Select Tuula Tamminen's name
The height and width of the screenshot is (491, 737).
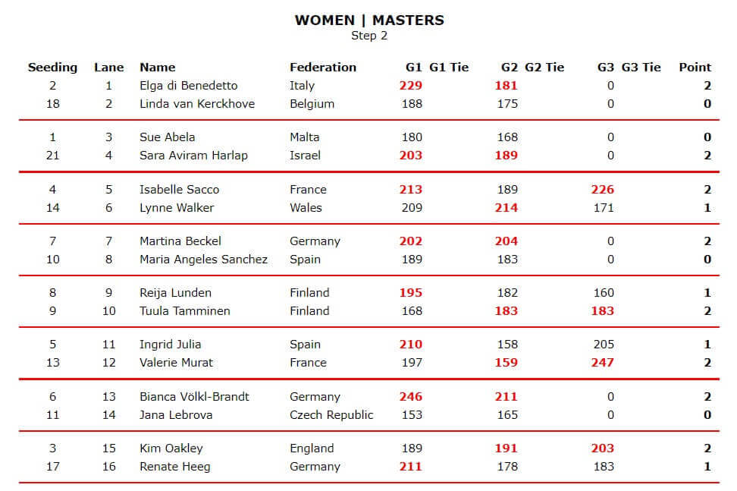[x=185, y=311]
